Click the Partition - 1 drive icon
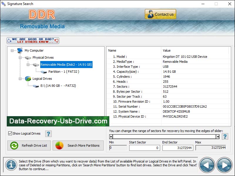235x176 pixels. (44, 72)
